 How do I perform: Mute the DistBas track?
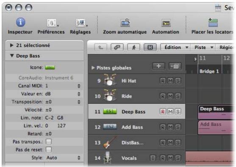[x=170, y=142]
